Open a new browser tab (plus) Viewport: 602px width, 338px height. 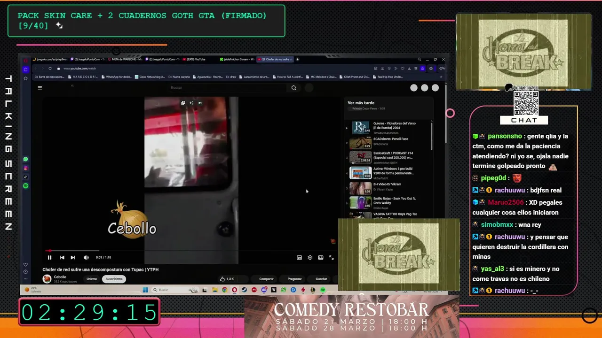pos(297,60)
